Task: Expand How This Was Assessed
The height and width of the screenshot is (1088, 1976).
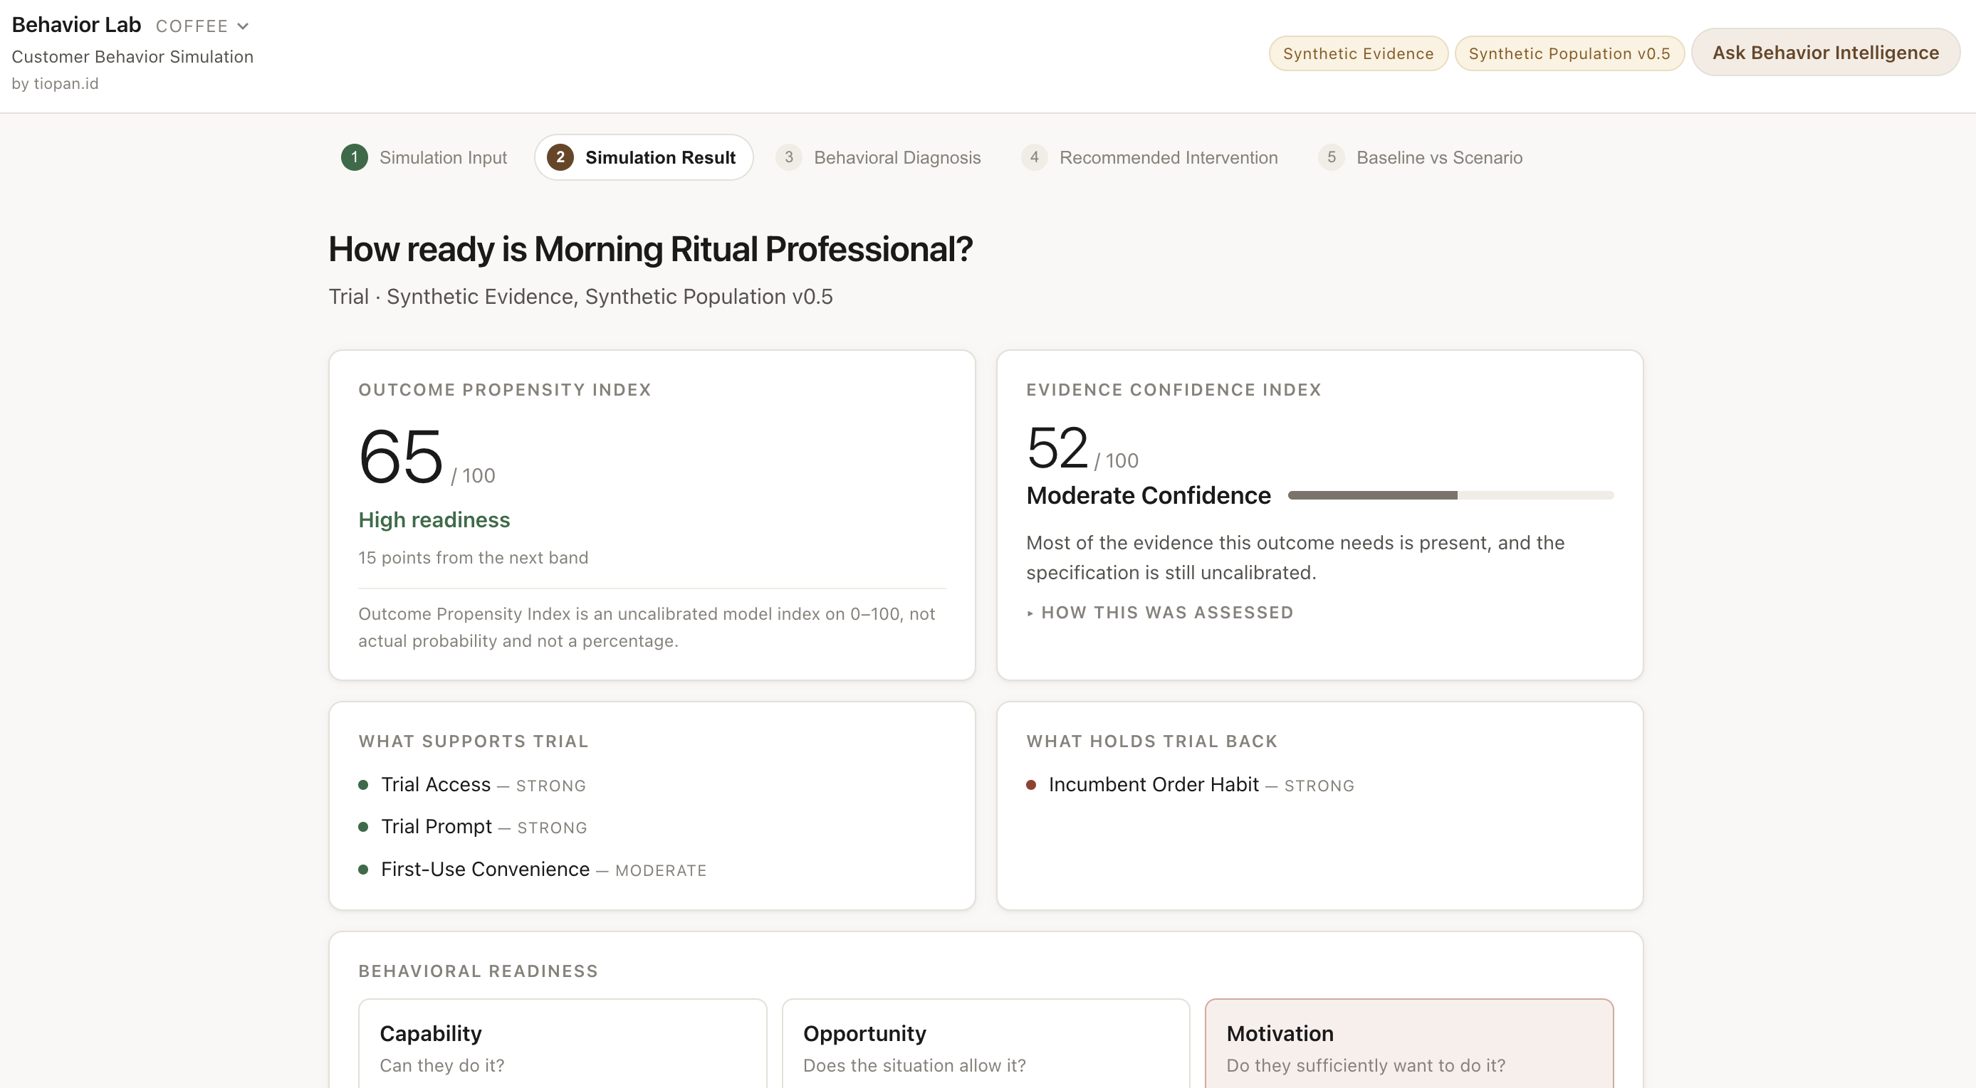Action: 1160,613
